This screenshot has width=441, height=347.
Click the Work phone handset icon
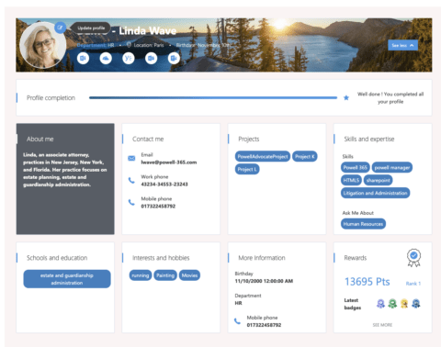131,180
